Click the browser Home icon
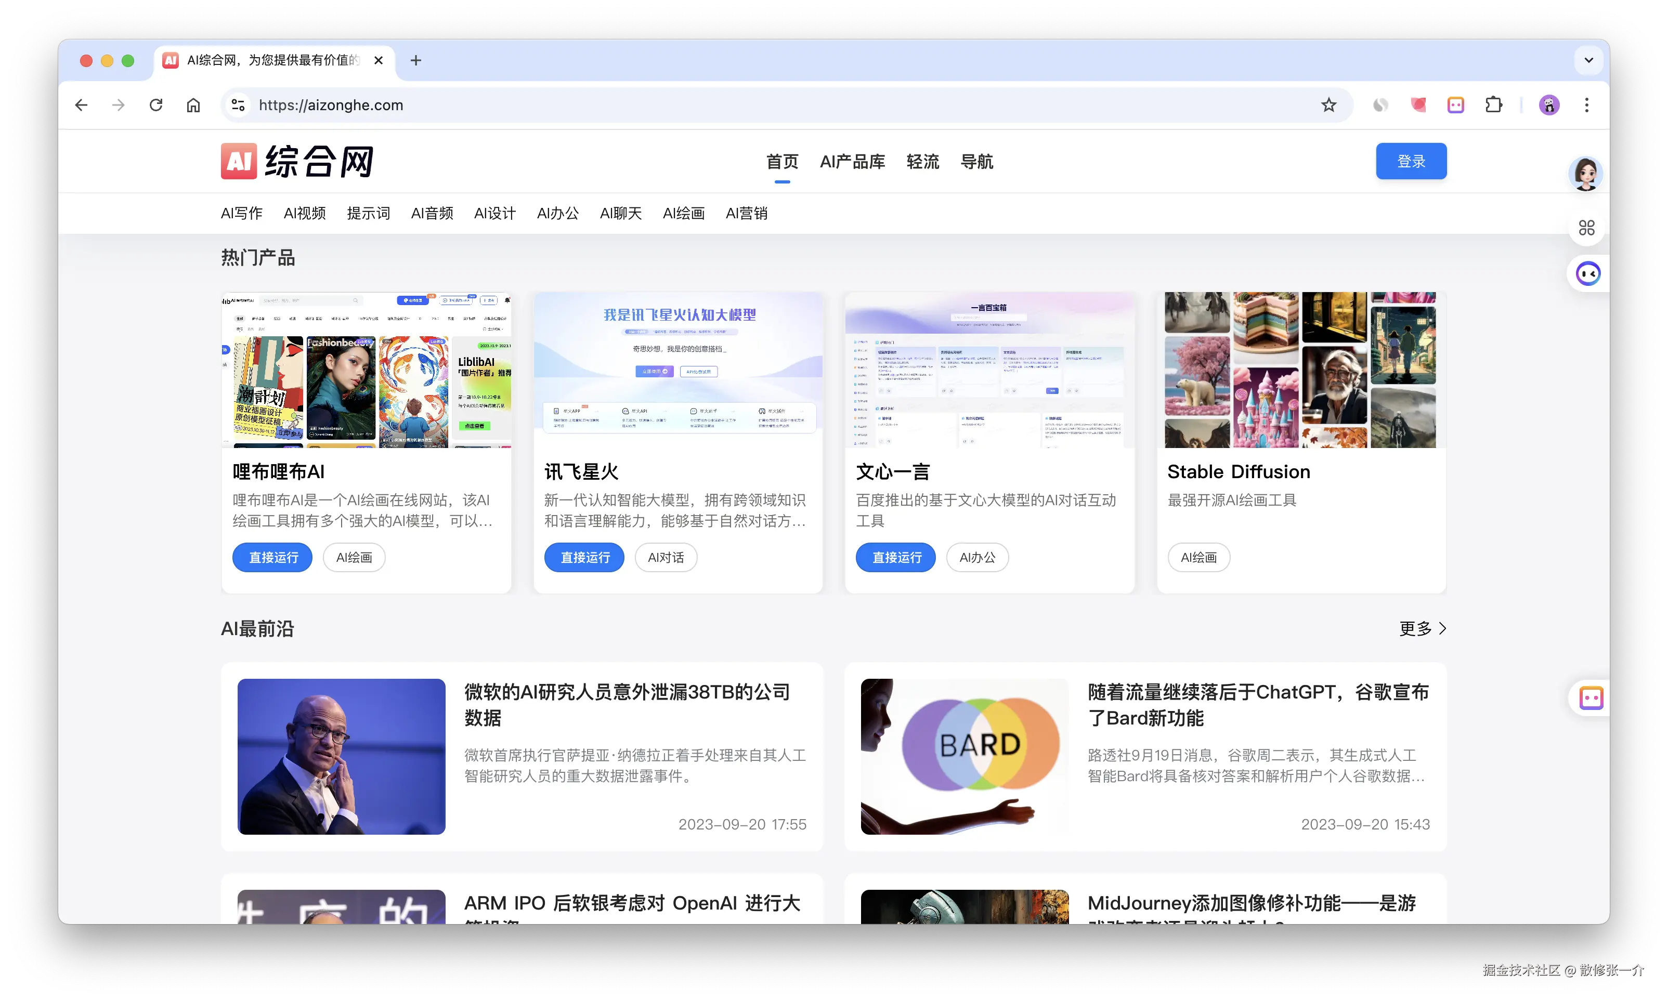Image resolution: width=1668 pixels, height=1001 pixels. point(193,104)
